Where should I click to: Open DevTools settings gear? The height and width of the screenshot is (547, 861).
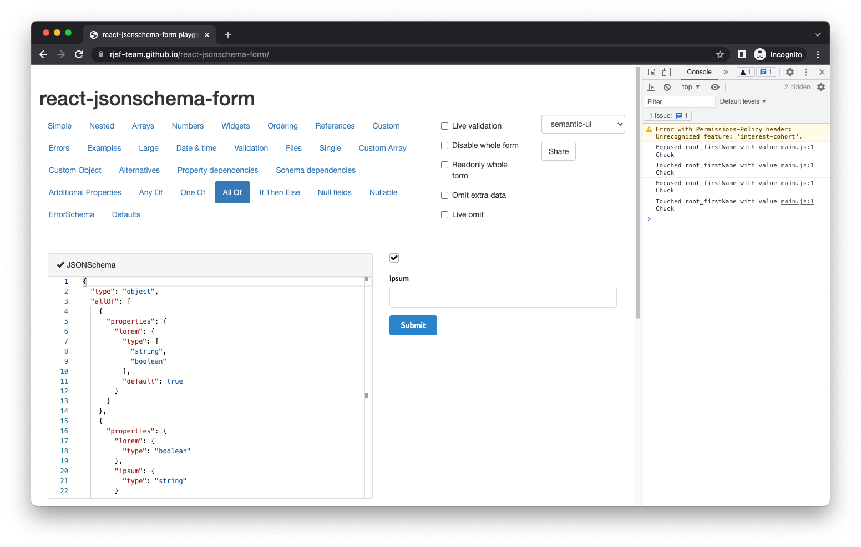tap(789, 72)
